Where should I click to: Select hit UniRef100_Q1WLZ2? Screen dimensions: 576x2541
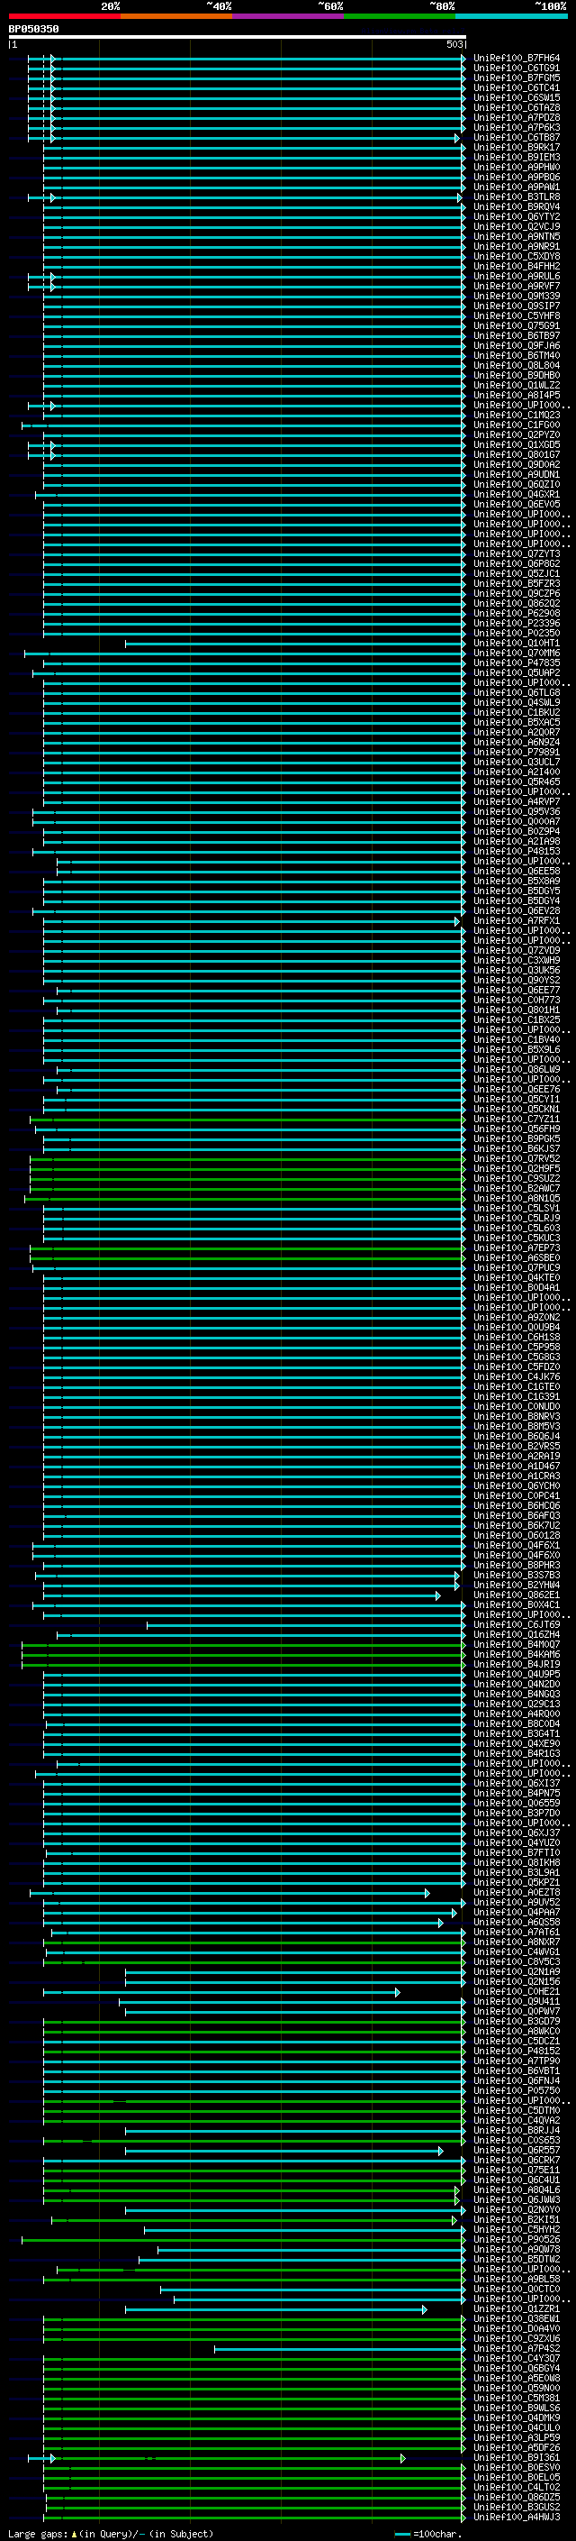pos(516,386)
